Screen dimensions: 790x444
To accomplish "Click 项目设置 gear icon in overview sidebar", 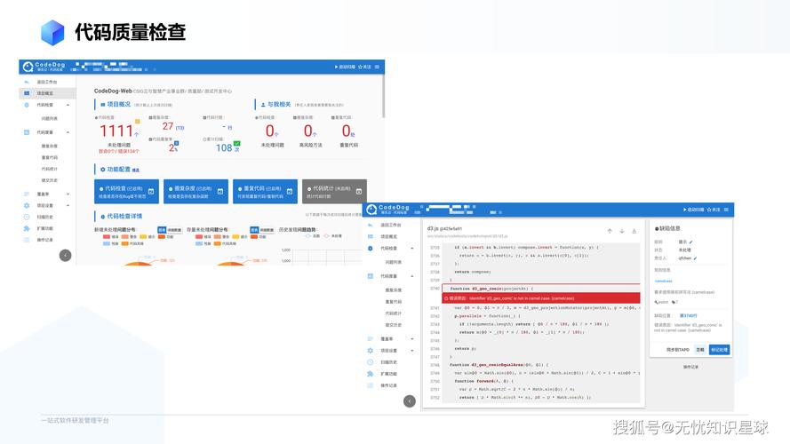I will (27, 205).
